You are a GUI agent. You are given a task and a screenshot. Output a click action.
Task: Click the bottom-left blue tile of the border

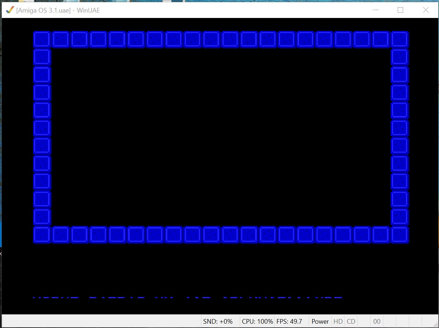click(x=42, y=235)
